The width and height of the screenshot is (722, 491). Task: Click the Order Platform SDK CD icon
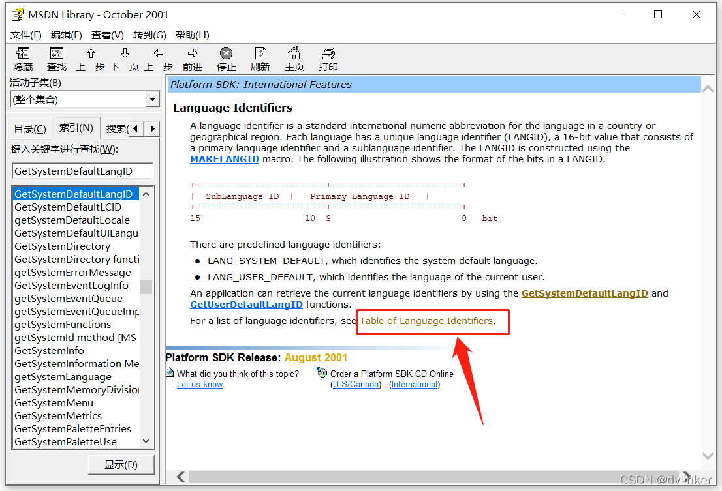[x=322, y=373]
